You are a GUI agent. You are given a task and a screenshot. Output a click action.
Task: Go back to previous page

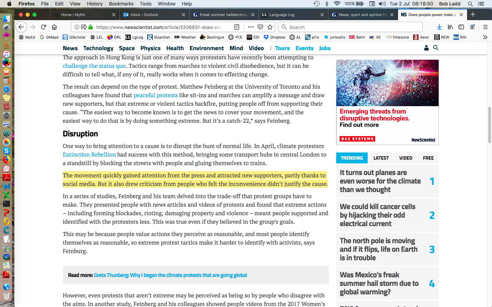pyautogui.click(x=21, y=27)
